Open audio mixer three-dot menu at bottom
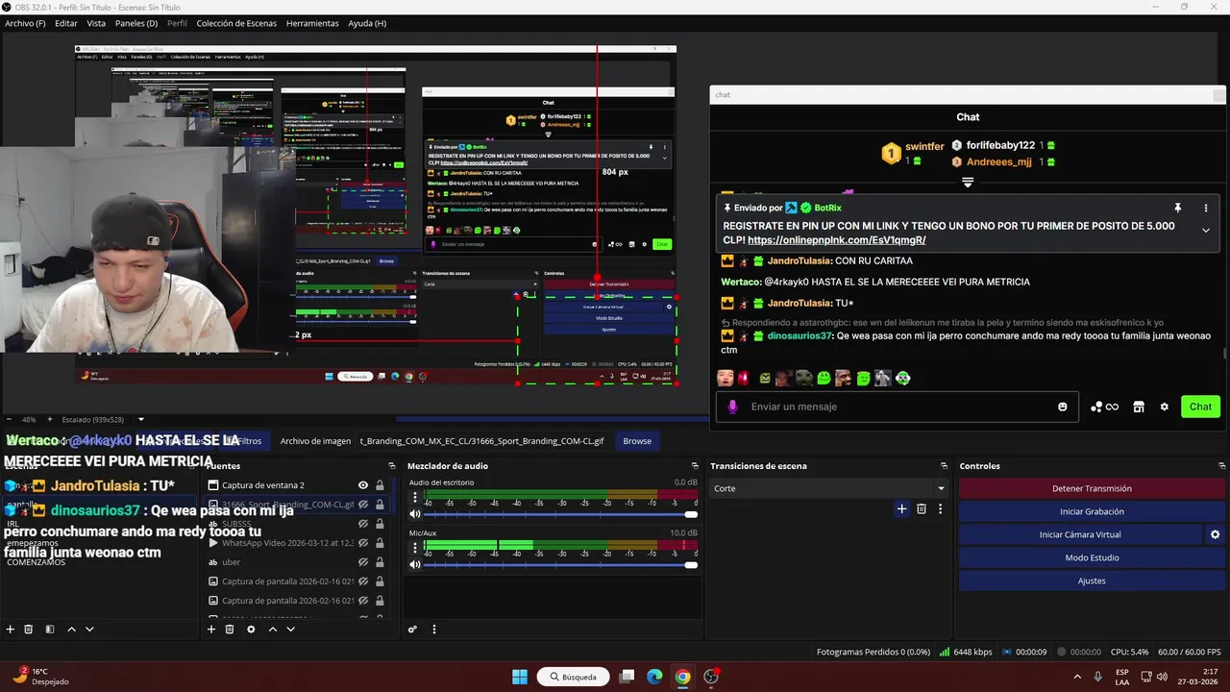Image resolution: width=1230 pixels, height=692 pixels. (x=433, y=630)
